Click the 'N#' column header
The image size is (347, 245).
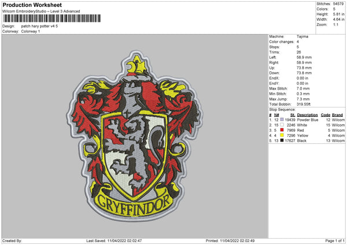click(x=276, y=115)
